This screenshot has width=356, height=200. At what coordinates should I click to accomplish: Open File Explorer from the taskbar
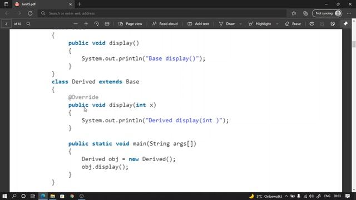pyautogui.click(x=53, y=196)
